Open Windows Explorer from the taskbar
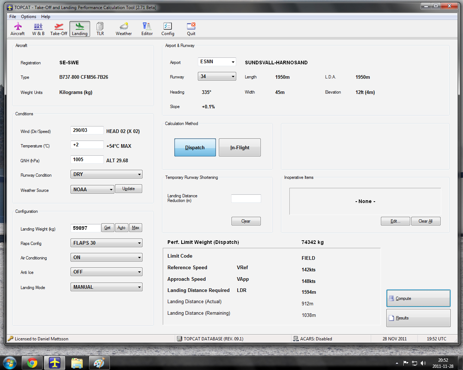Image resolution: width=463 pixels, height=370 pixels. [77, 363]
